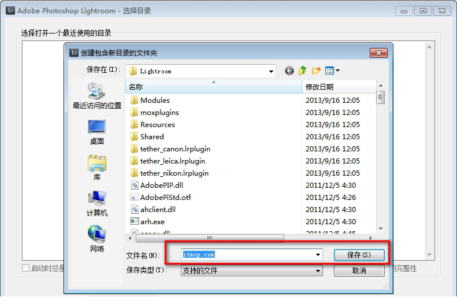Click Lightroom folder icon in Save-in box
Viewport: 457px width, 308px height.
click(133, 71)
